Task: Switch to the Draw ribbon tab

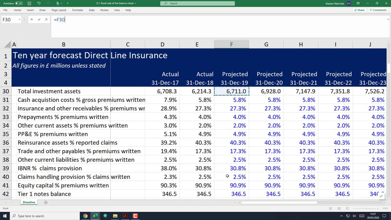Action: pos(42,10)
